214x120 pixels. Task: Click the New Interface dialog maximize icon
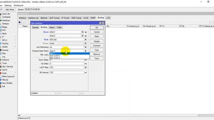tap(100, 23)
